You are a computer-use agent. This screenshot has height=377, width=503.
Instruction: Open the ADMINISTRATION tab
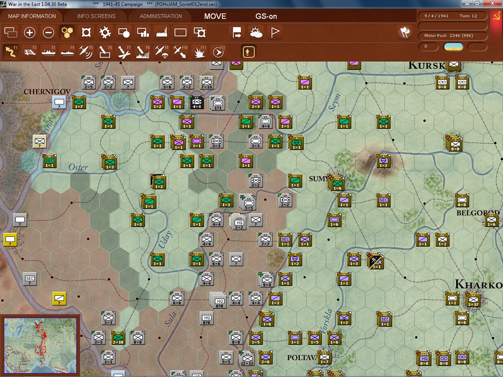coord(161,16)
